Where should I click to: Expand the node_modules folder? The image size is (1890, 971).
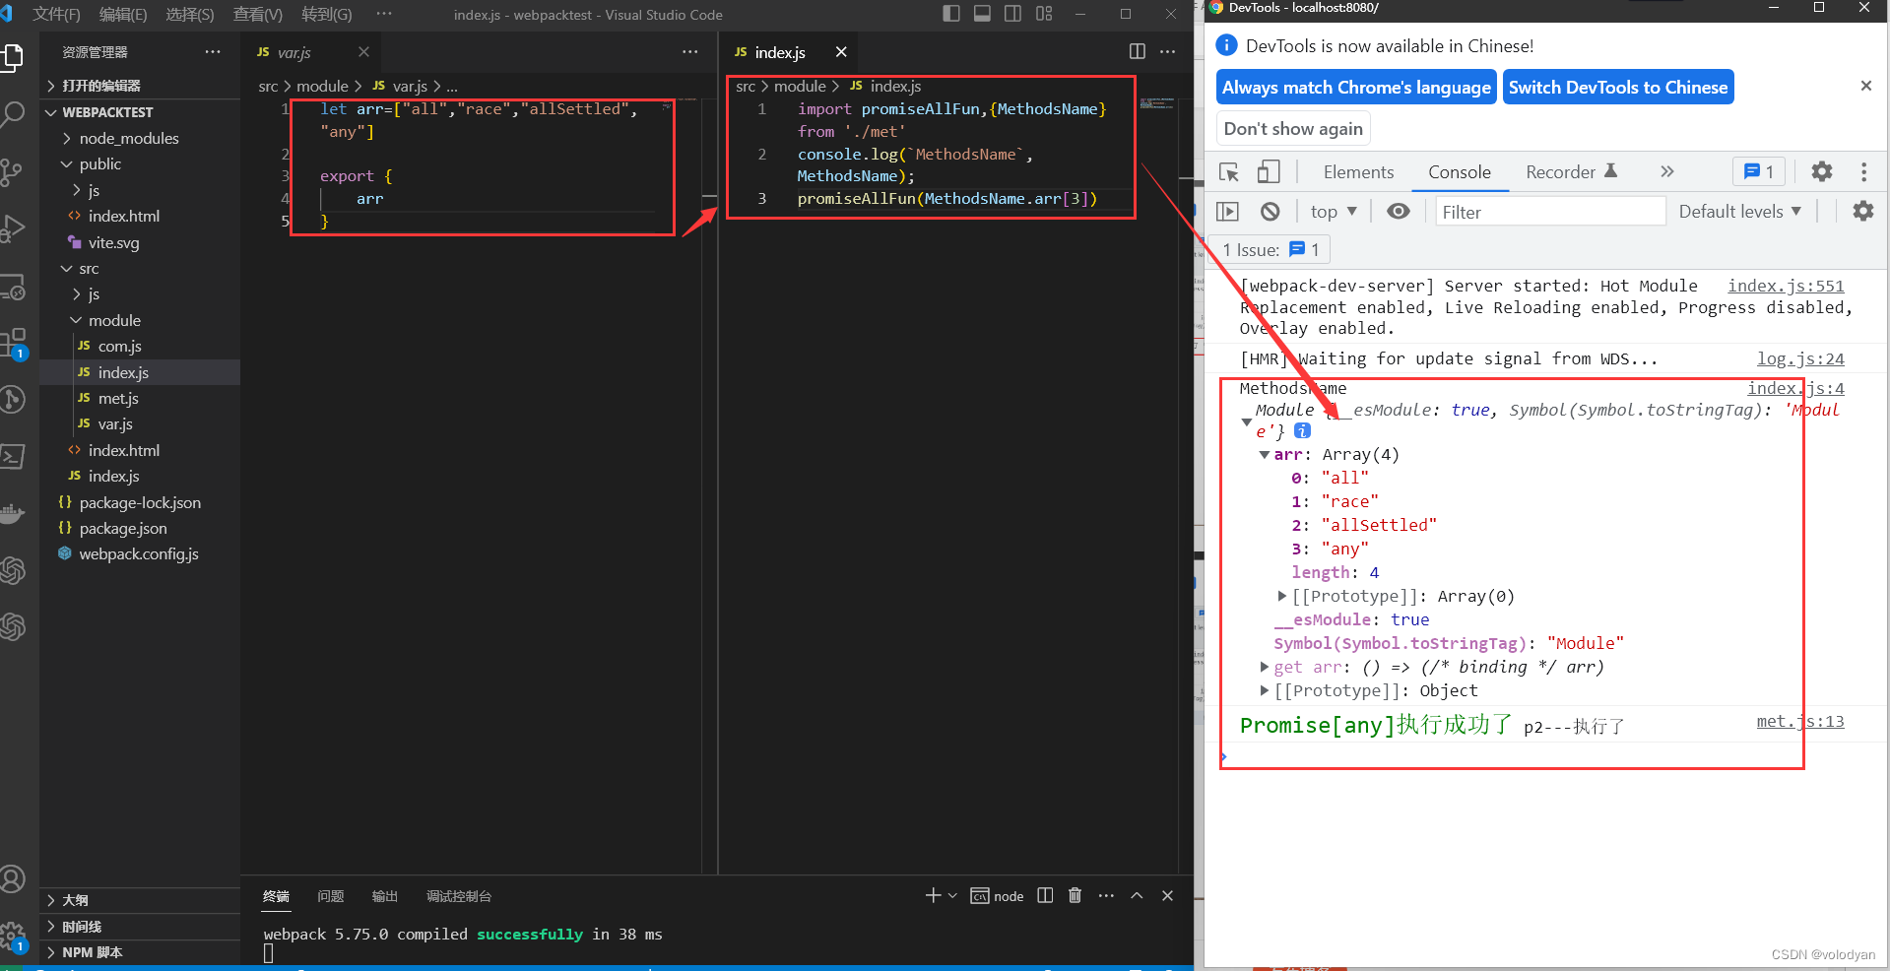pos(129,138)
